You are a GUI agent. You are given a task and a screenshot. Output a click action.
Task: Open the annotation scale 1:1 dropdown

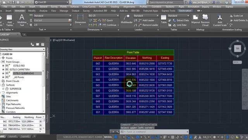pos(207,137)
